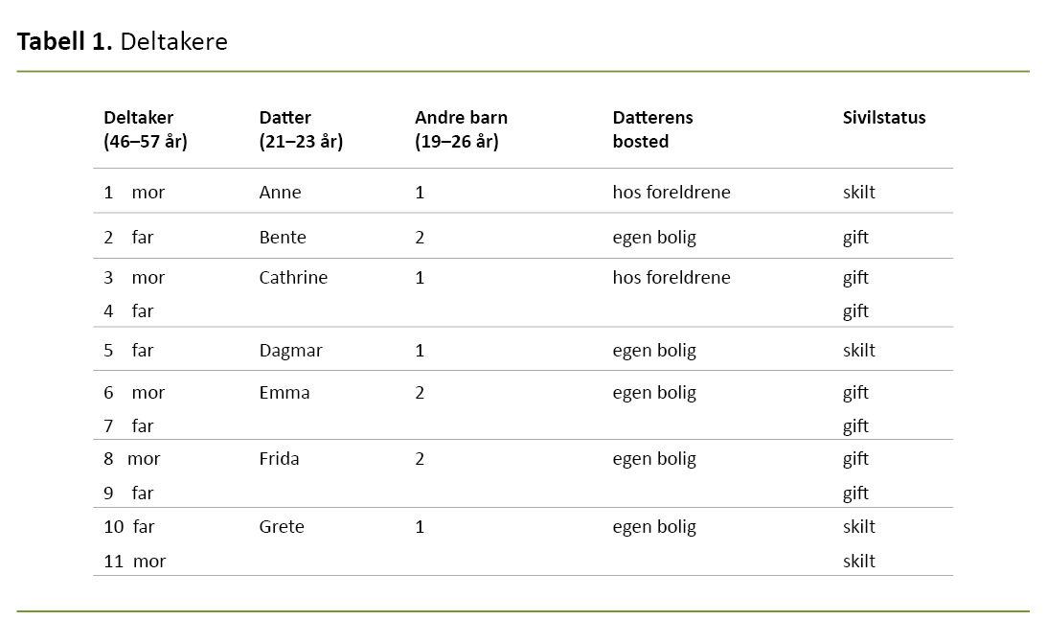Select the daughter name 'Bente'
This screenshot has width=1047, height=643.
283,238
